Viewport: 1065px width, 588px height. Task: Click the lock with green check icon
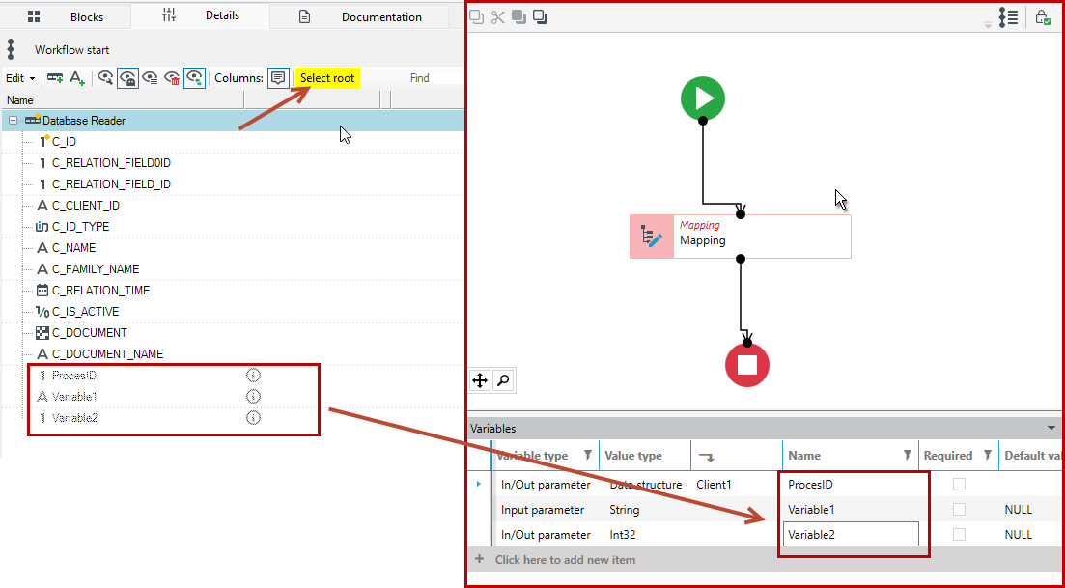(1042, 17)
